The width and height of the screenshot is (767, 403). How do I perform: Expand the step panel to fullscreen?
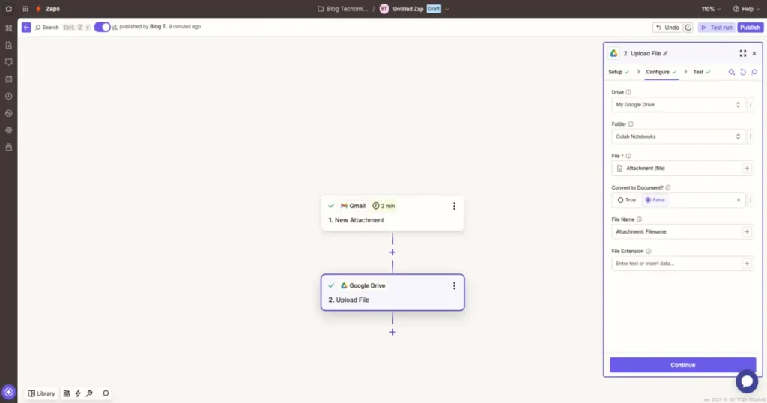click(x=742, y=53)
